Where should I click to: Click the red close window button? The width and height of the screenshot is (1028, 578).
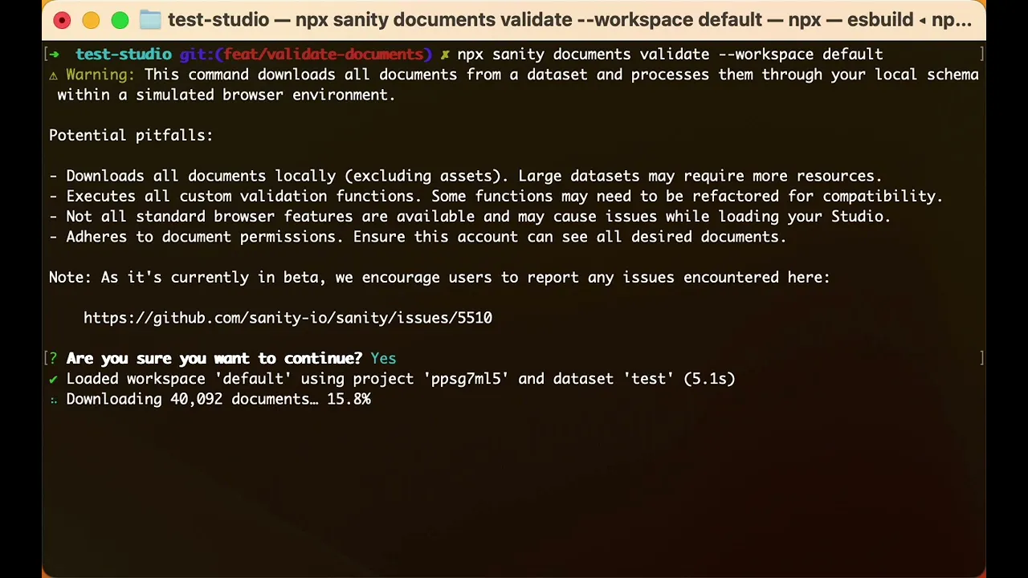pyautogui.click(x=62, y=20)
